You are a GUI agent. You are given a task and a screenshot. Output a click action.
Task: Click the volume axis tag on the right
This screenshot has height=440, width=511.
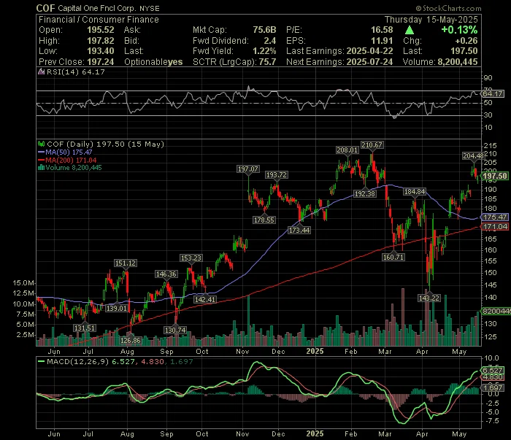point(496,311)
